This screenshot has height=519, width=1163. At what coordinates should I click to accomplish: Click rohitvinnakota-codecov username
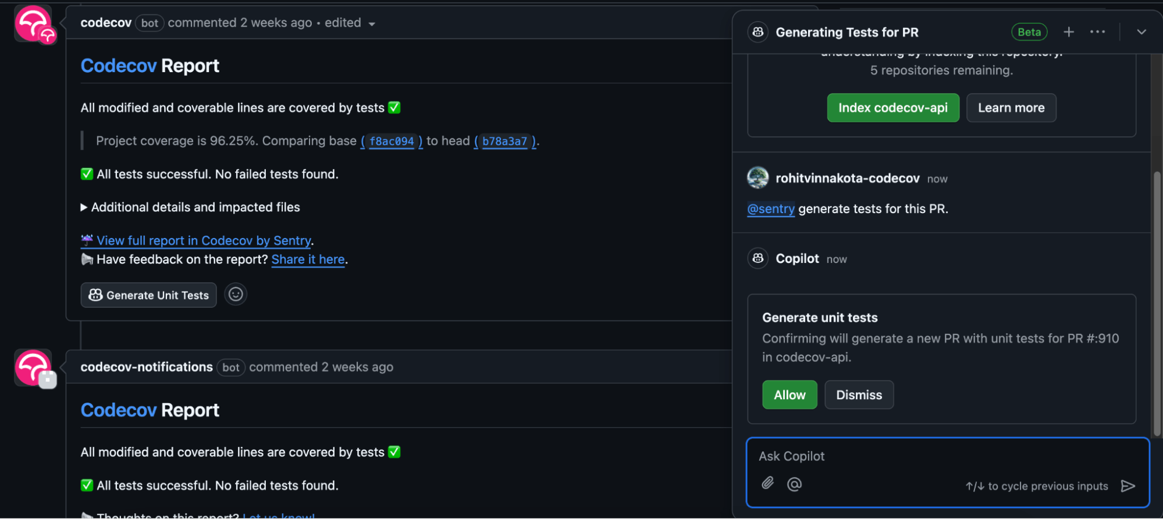click(847, 178)
